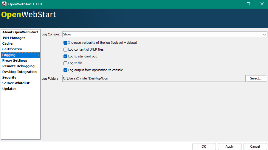Screen dimensions: 268x150
Task: Open Desktop Integration panel
Action: pyautogui.click(x=21, y=72)
